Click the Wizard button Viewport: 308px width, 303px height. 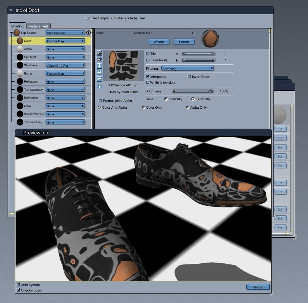(159, 42)
